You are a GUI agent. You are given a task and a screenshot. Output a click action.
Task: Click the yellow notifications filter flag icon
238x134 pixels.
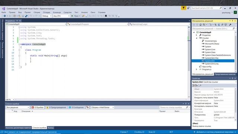(x=183, y=8)
